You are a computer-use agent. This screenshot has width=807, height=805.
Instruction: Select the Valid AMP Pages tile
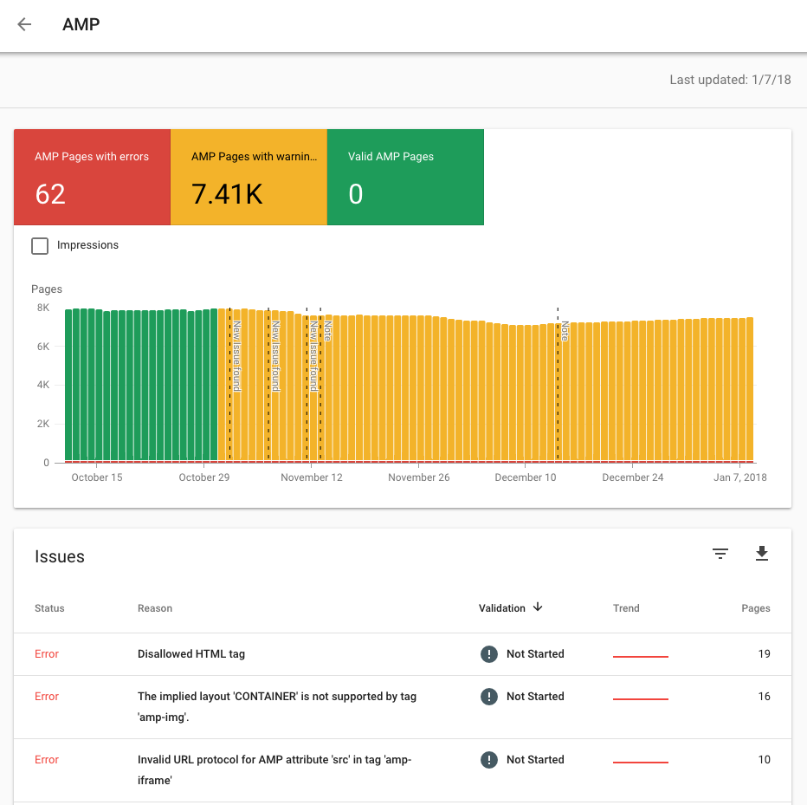[x=405, y=177]
